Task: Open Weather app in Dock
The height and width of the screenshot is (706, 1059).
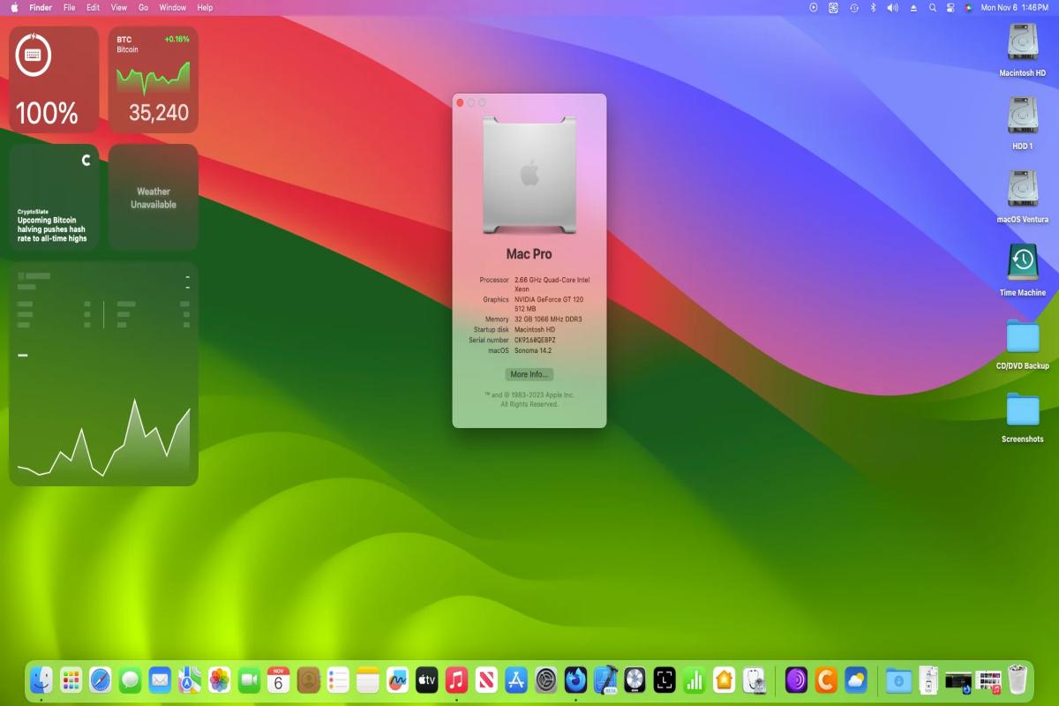Action: [x=855, y=680]
